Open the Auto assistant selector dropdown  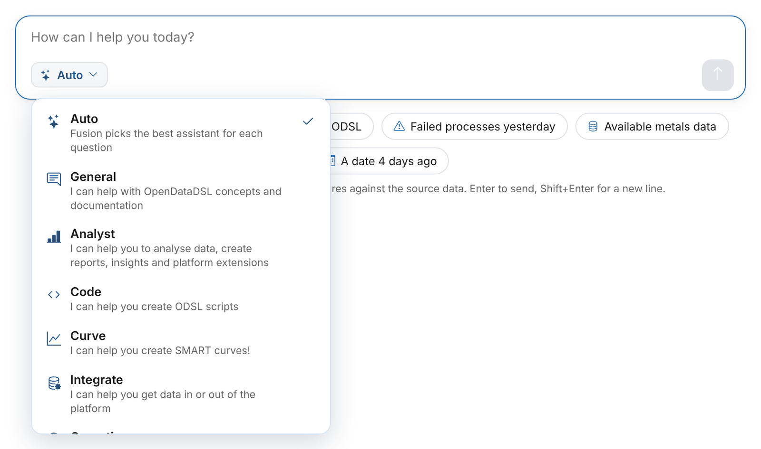69,75
